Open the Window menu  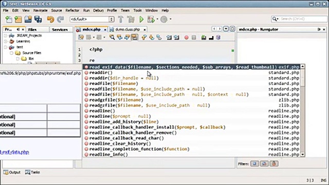tap(151, 11)
